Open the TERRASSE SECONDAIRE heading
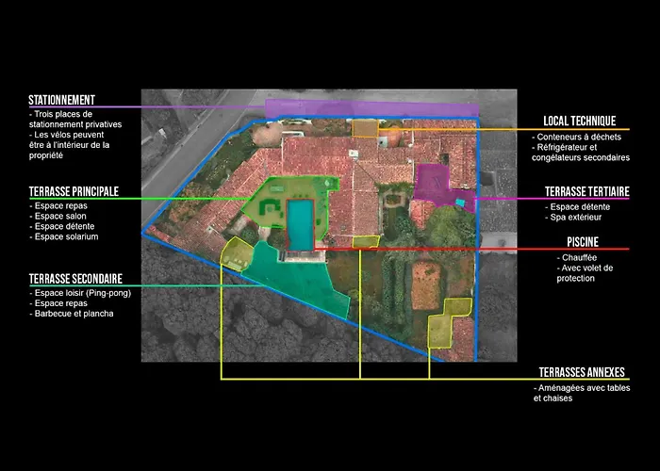This screenshot has width=660, height=471. [x=74, y=280]
